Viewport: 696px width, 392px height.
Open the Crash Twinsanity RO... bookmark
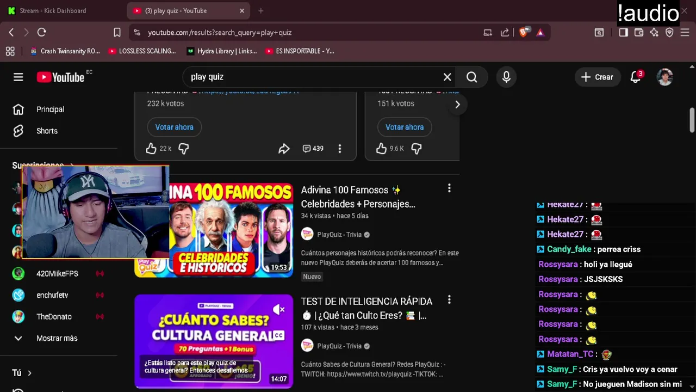(x=65, y=51)
